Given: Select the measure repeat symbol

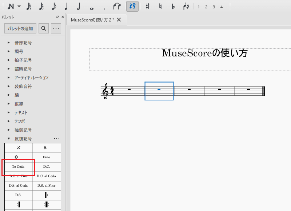Looking at the screenshot, I should (19, 148).
